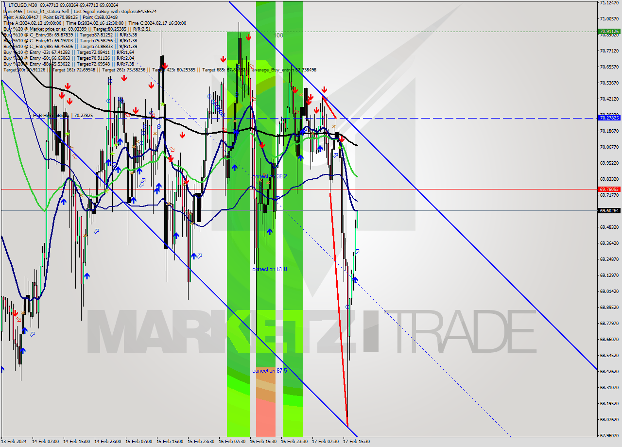Click the 'Target 161: 72.69548' text
The image size is (622, 447).
click(74, 70)
